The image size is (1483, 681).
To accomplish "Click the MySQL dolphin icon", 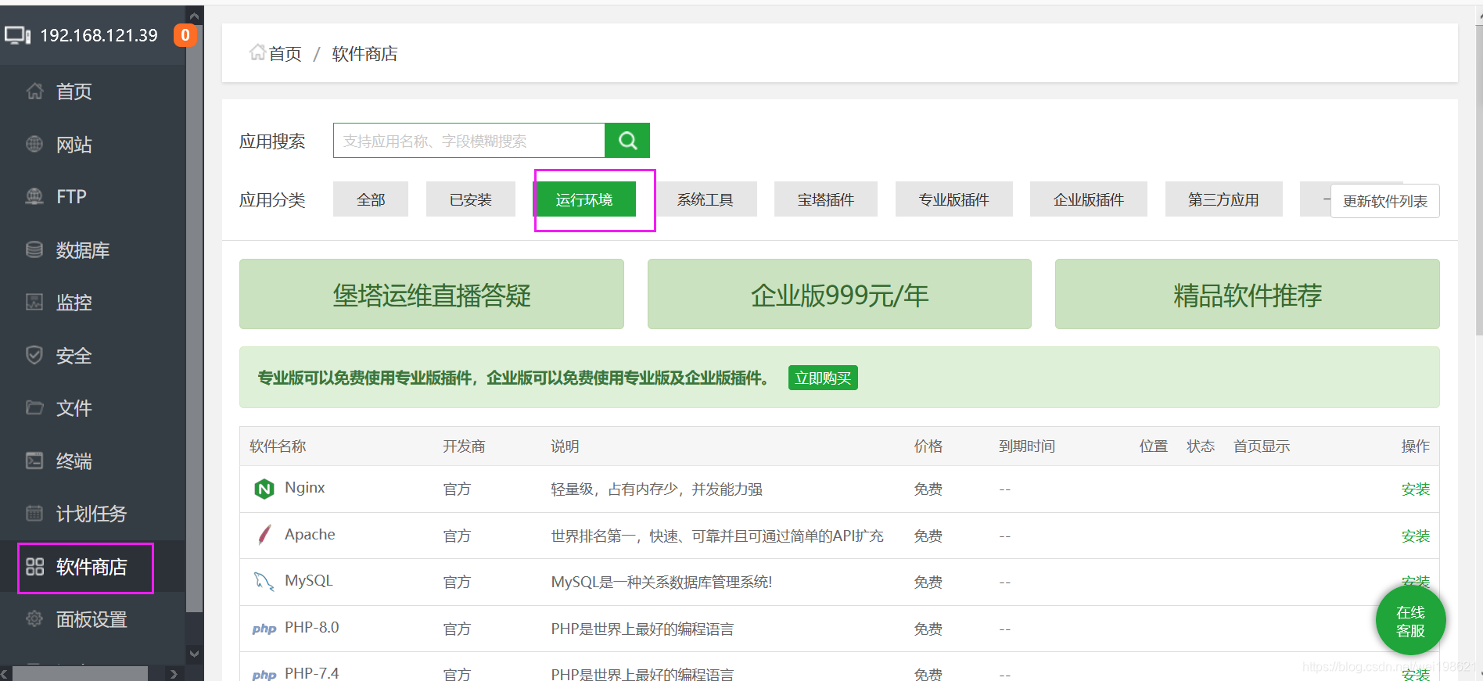I will pos(264,581).
